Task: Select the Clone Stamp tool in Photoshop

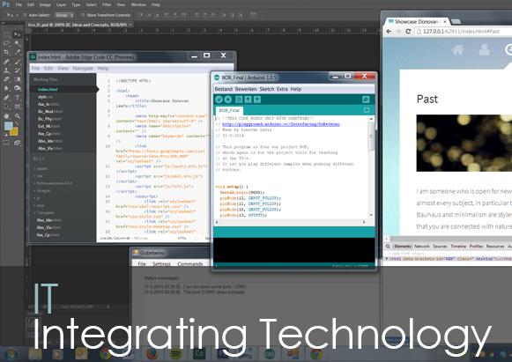Action: point(6,70)
